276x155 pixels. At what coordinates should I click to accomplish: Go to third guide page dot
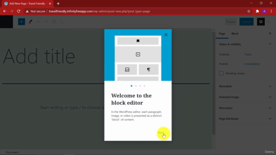click(140, 86)
